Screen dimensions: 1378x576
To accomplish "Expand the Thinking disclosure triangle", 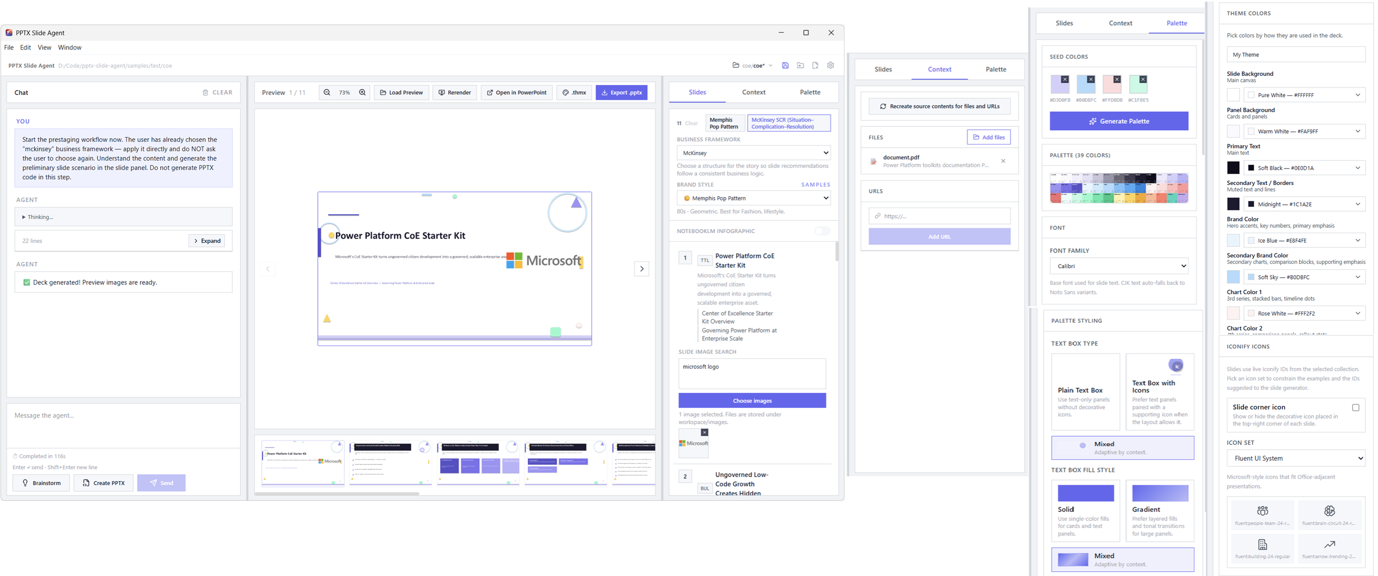I will click(x=24, y=217).
